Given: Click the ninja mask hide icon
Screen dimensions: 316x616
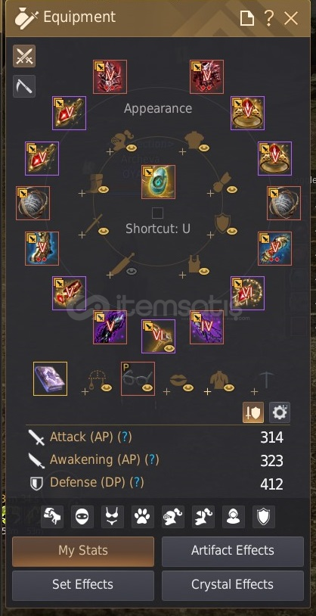Looking at the screenshot, I should click(x=82, y=517).
